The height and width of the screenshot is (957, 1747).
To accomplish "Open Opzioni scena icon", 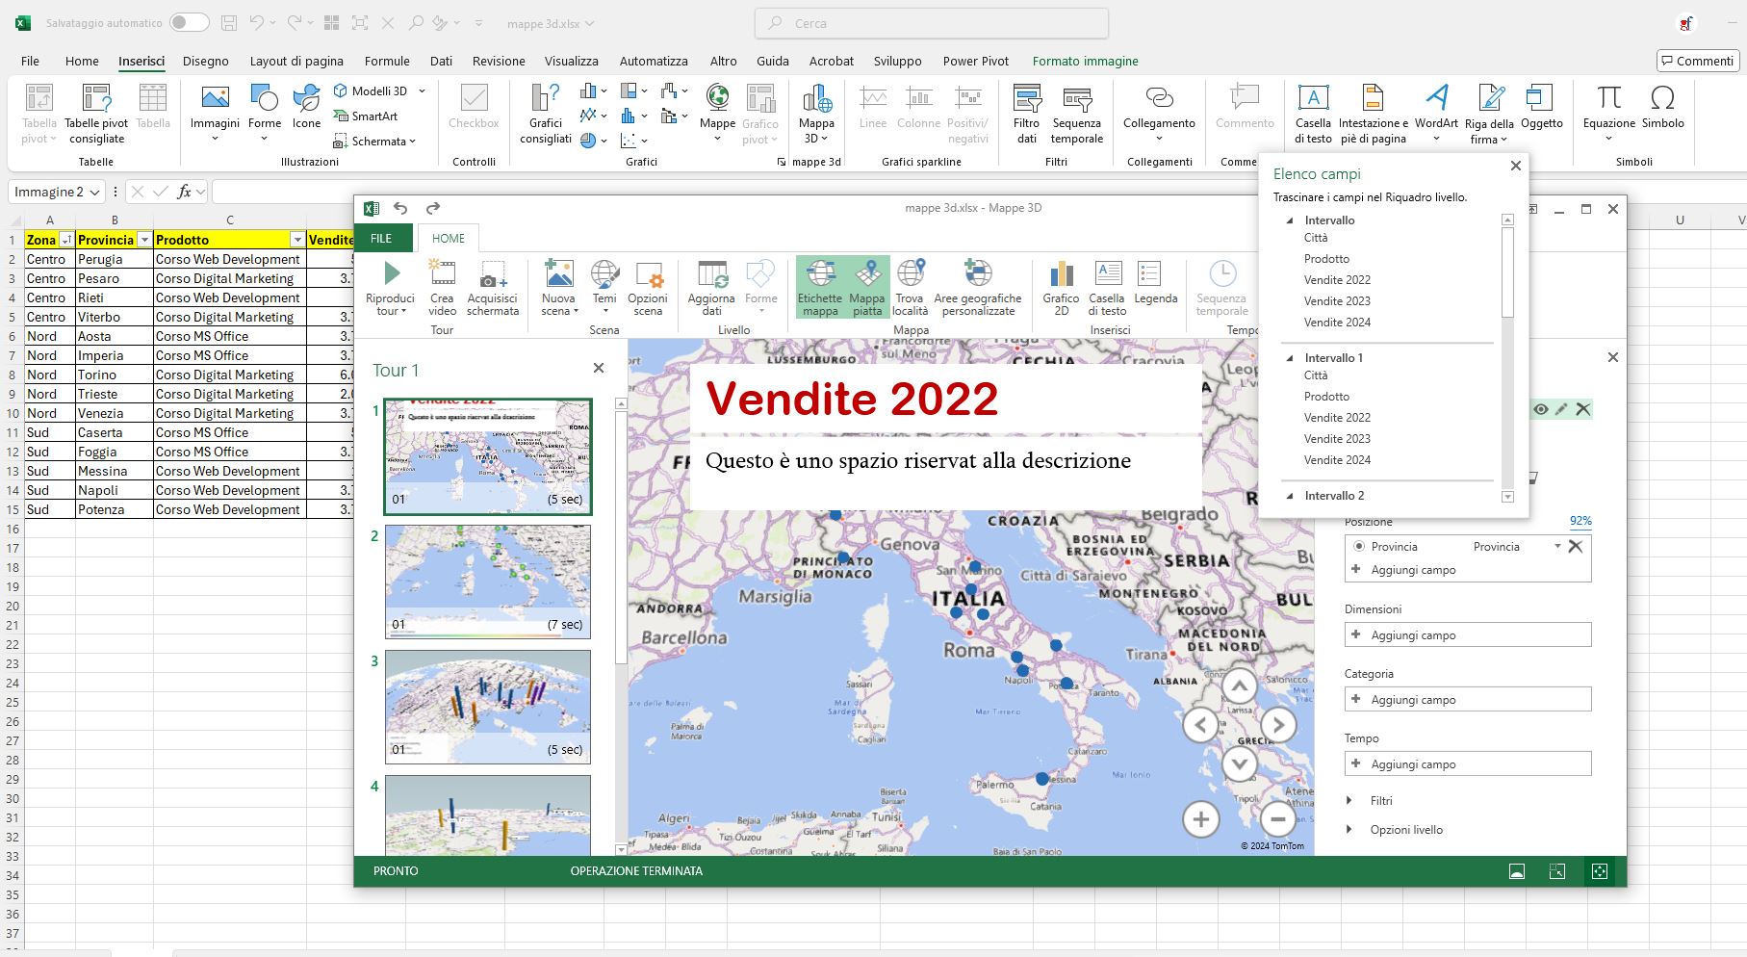I will tap(648, 273).
